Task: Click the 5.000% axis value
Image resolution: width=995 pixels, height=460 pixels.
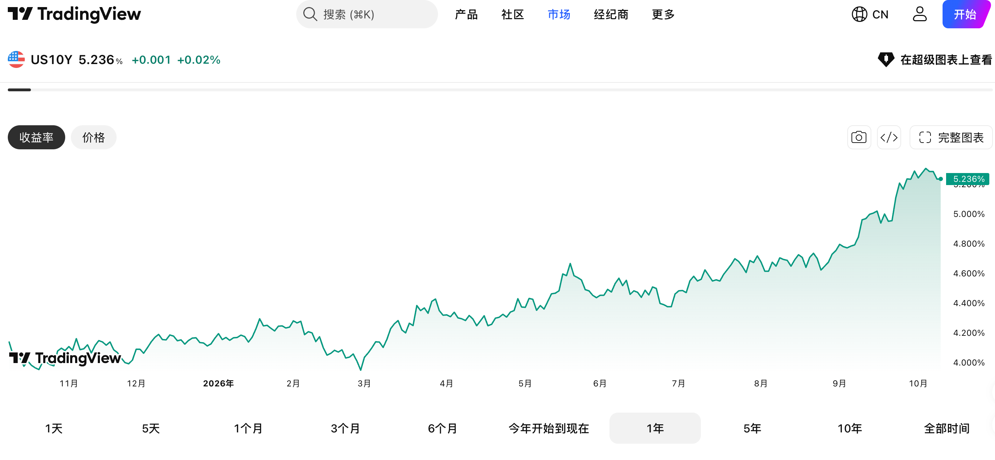Action: pos(969,214)
